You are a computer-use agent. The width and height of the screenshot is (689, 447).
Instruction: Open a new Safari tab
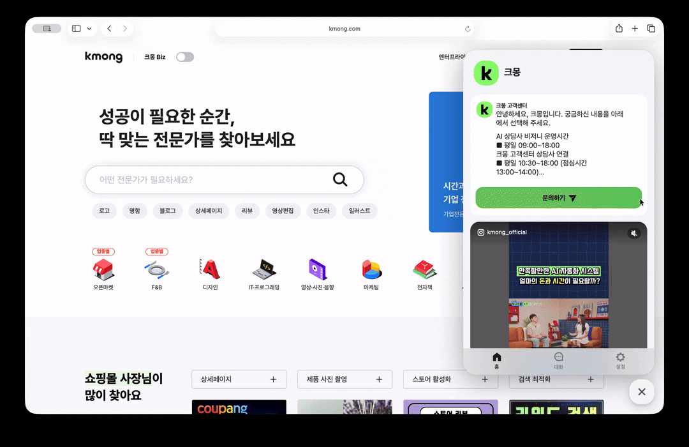(635, 29)
